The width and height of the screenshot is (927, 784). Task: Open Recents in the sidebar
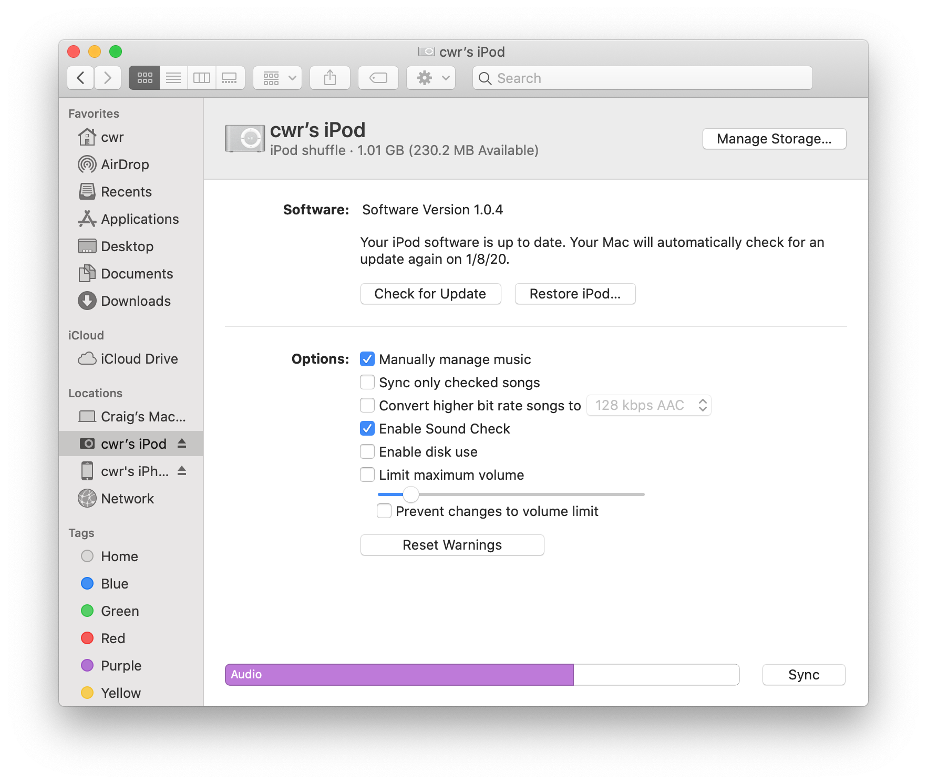pos(131,192)
